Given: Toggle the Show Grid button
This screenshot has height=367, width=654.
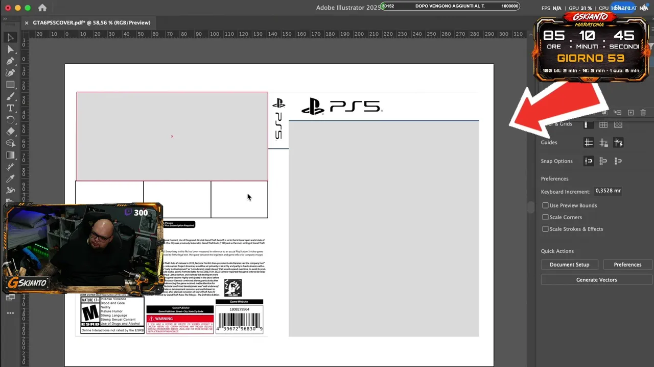Looking at the screenshot, I should click(603, 124).
